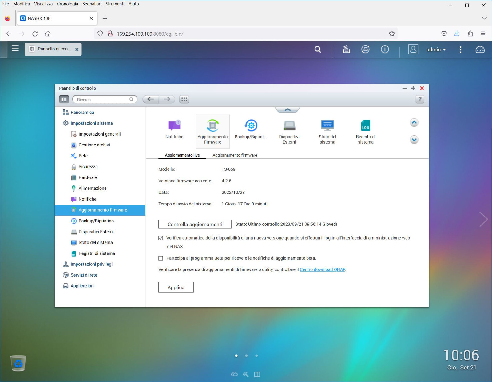
Task: Open the Firefox list all tabs chevron
Action: (484, 18)
